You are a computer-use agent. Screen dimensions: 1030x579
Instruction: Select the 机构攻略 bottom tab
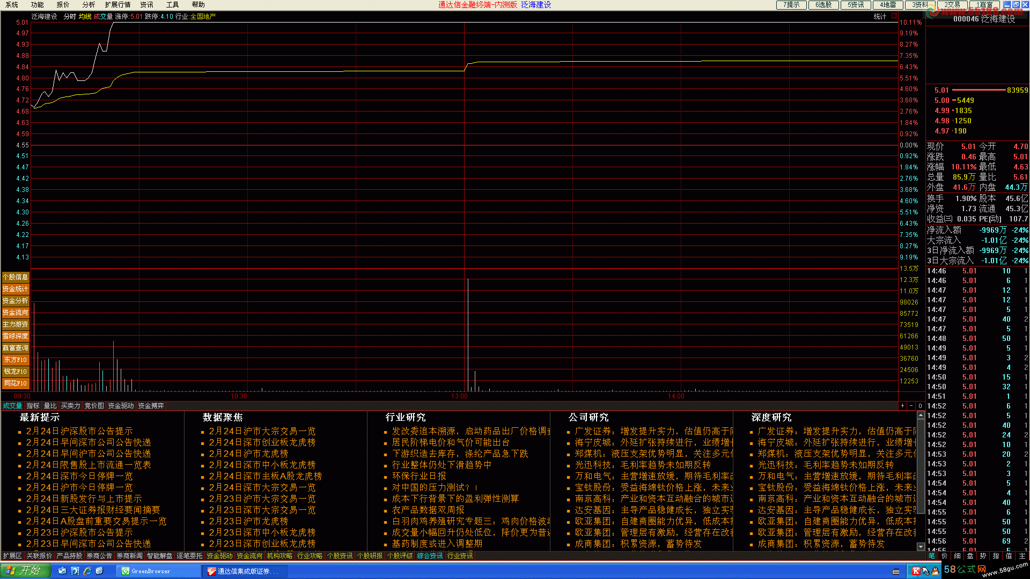coord(279,556)
